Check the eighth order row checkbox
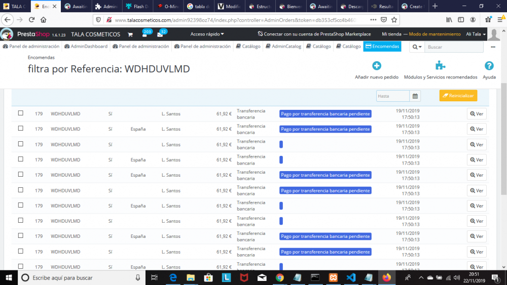Screen dimensions: 507x285 click(21, 220)
